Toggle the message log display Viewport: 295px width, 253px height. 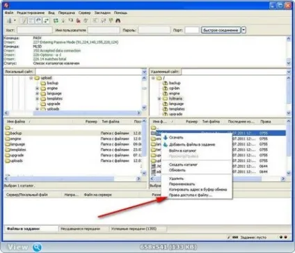point(24,21)
